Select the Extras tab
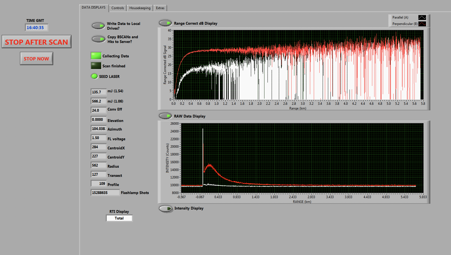Image resolution: width=451 pixels, height=255 pixels. [x=160, y=8]
